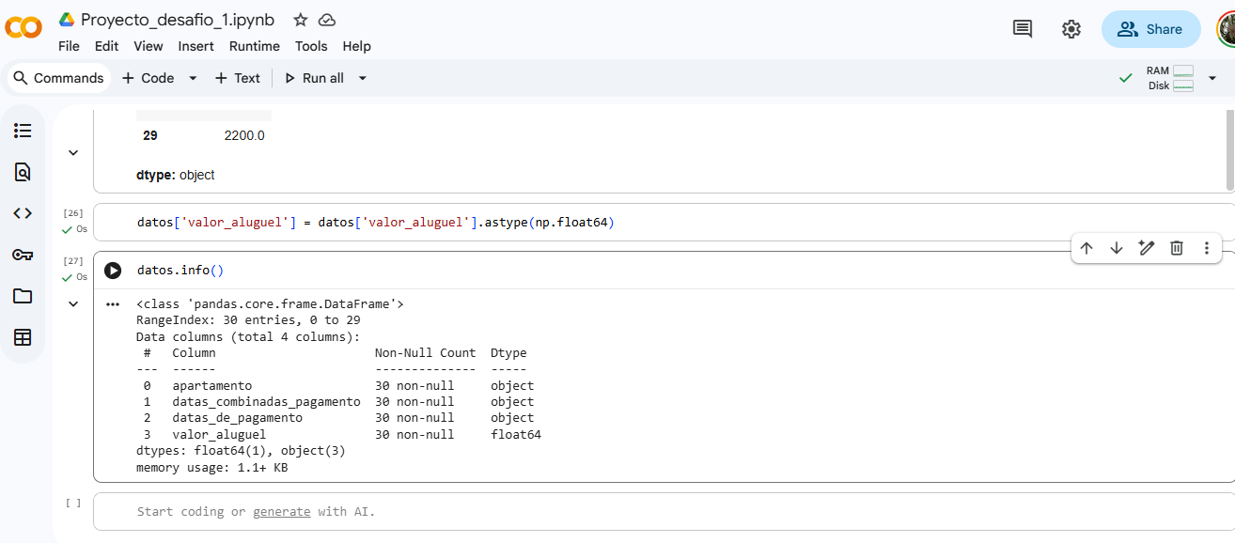Expand the Code insert dropdown arrow

(193, 78)
